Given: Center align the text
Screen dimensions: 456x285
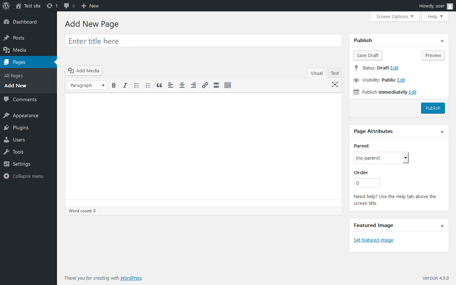Looking at the screenshot, I should click(182, 85).
